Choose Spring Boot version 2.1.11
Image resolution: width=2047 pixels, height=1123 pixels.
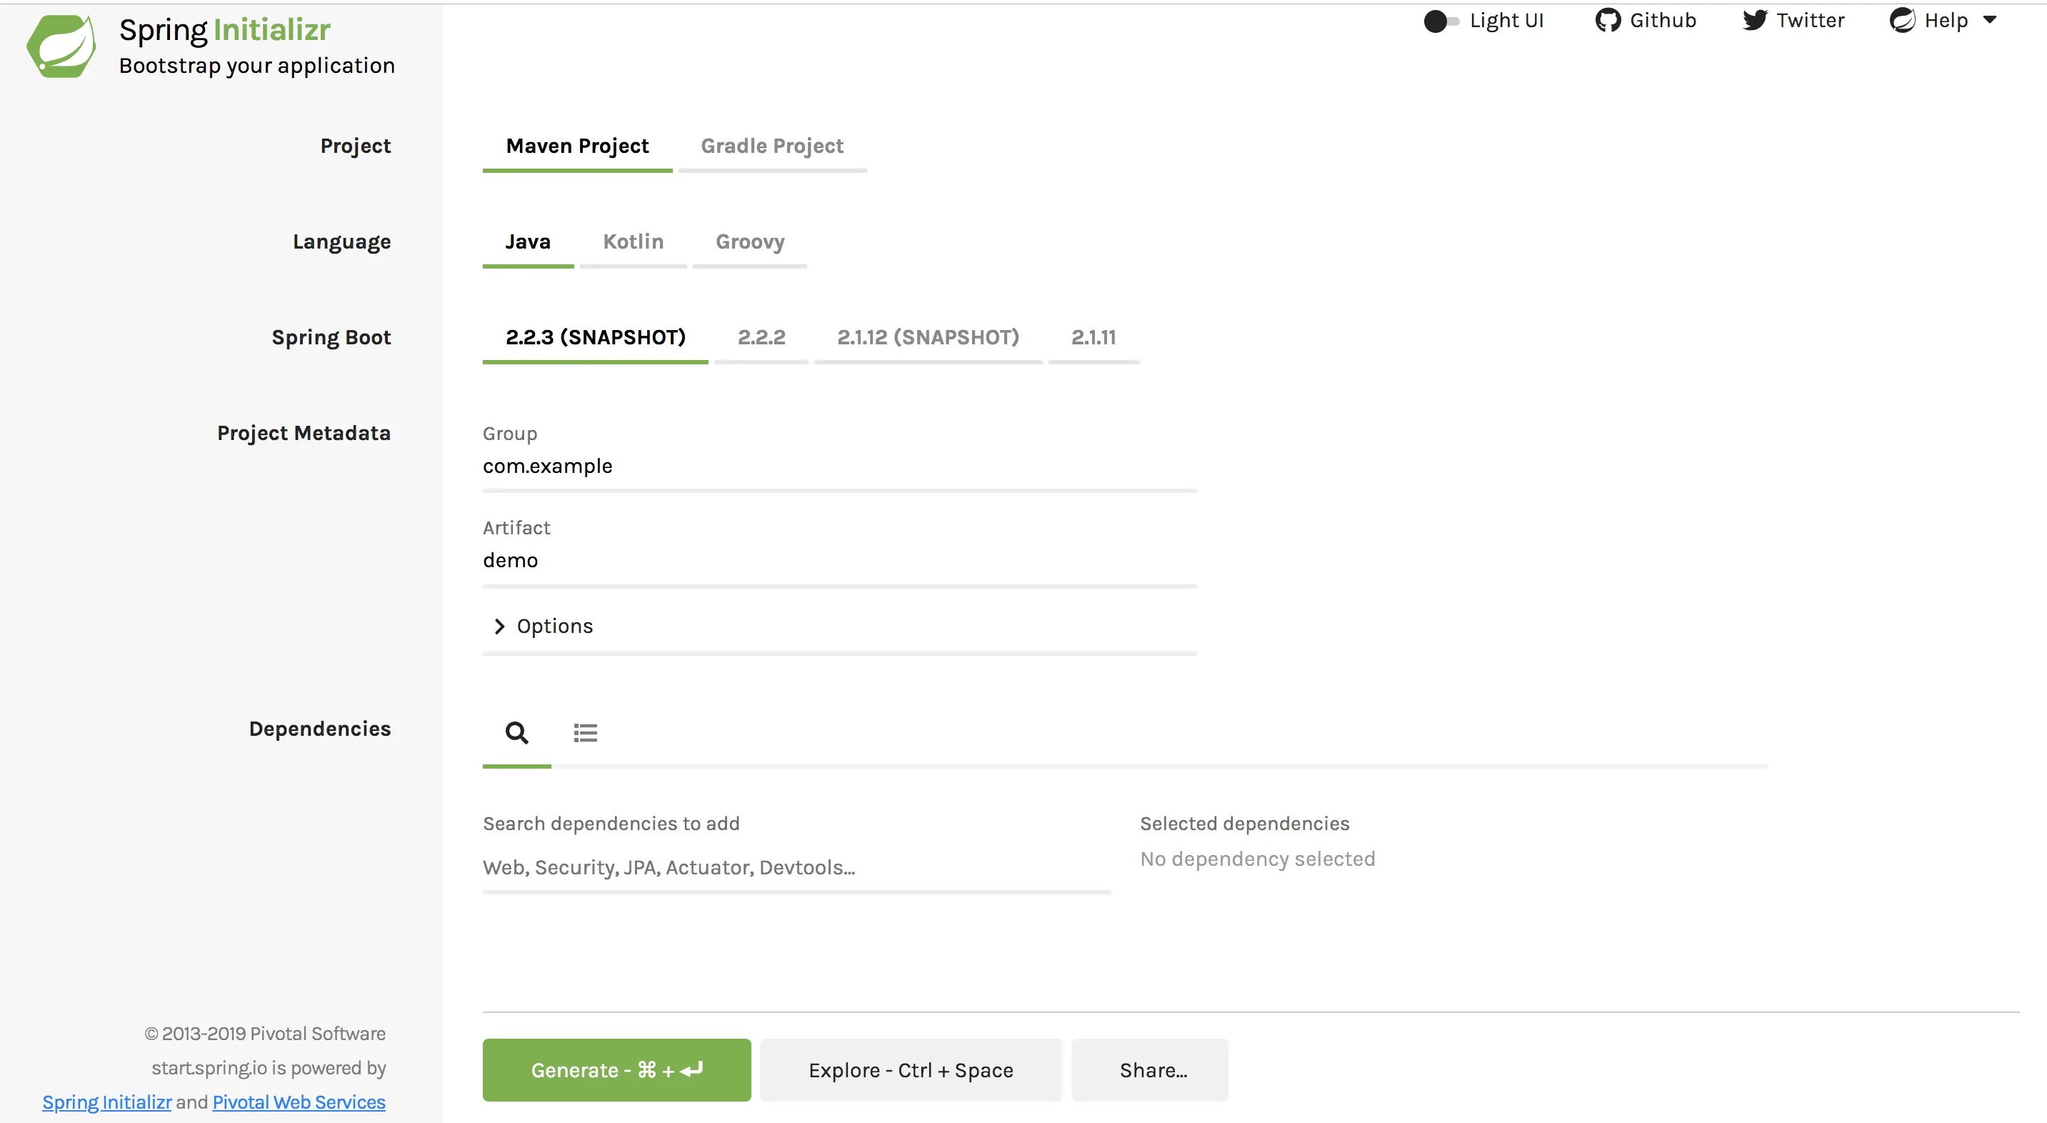[x=1093, y=338]
